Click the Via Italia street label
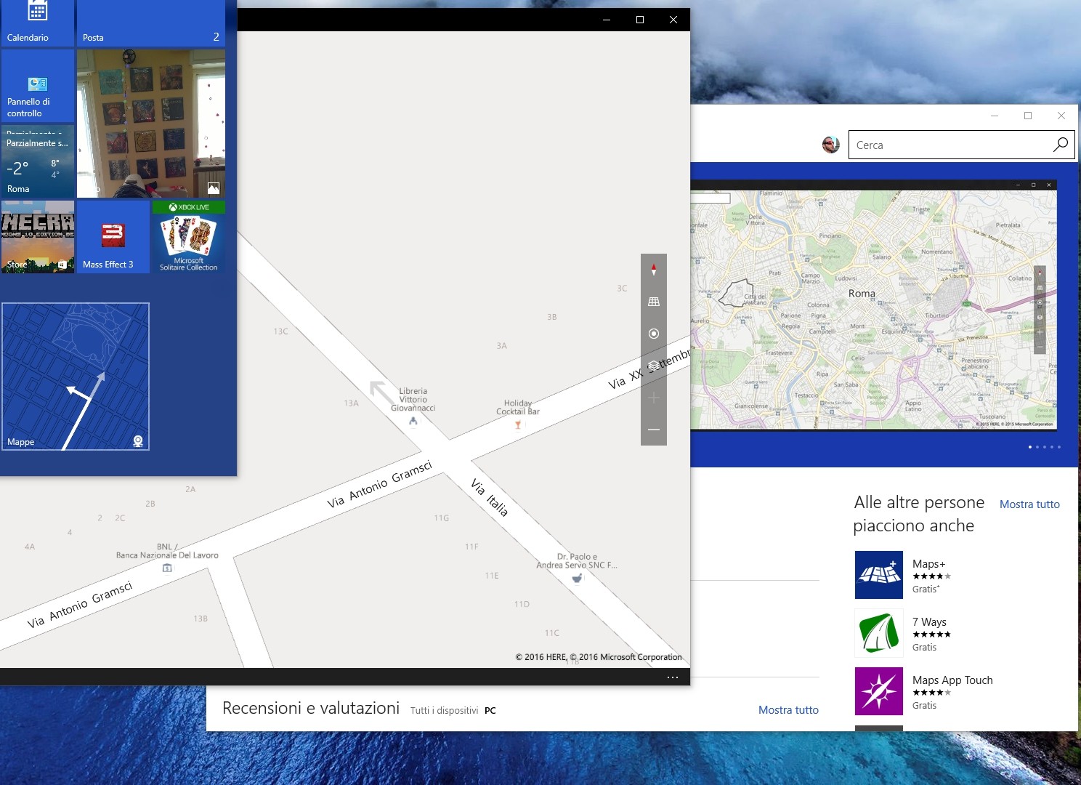The image size is (1081, 785). 490,497
